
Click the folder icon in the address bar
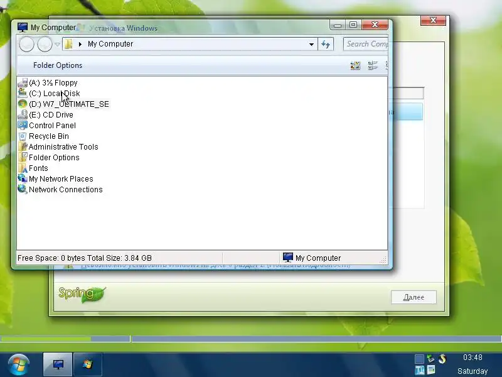tap(68, 44)
